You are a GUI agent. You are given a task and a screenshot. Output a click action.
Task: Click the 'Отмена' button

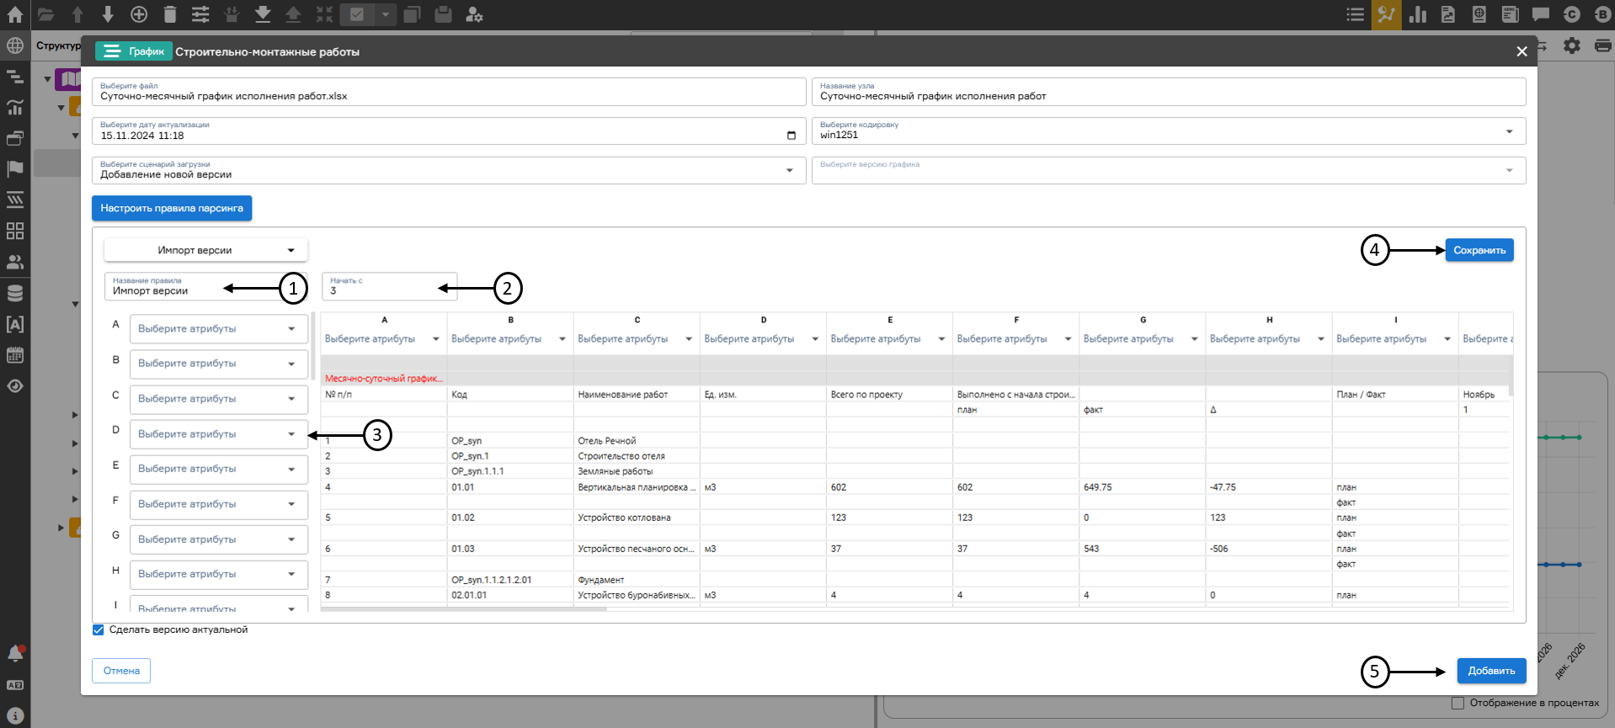pos(121,671)
